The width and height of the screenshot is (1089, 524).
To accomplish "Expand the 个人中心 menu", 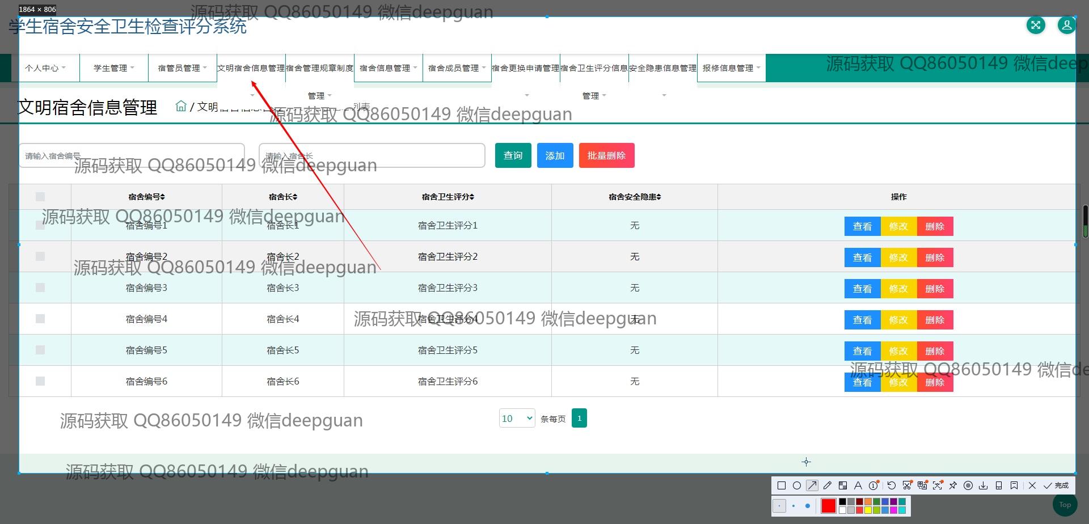I will tap(45, 68).
